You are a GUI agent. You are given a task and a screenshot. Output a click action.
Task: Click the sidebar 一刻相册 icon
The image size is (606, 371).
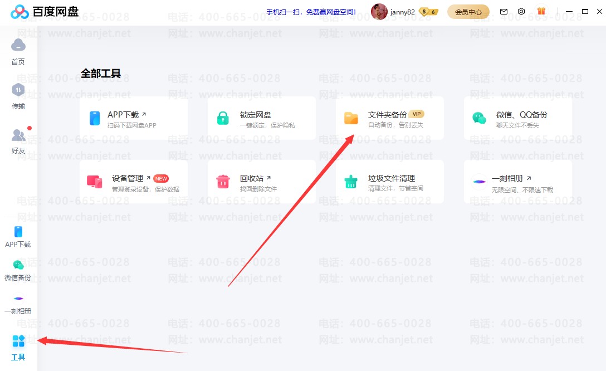tap(18, 299)
